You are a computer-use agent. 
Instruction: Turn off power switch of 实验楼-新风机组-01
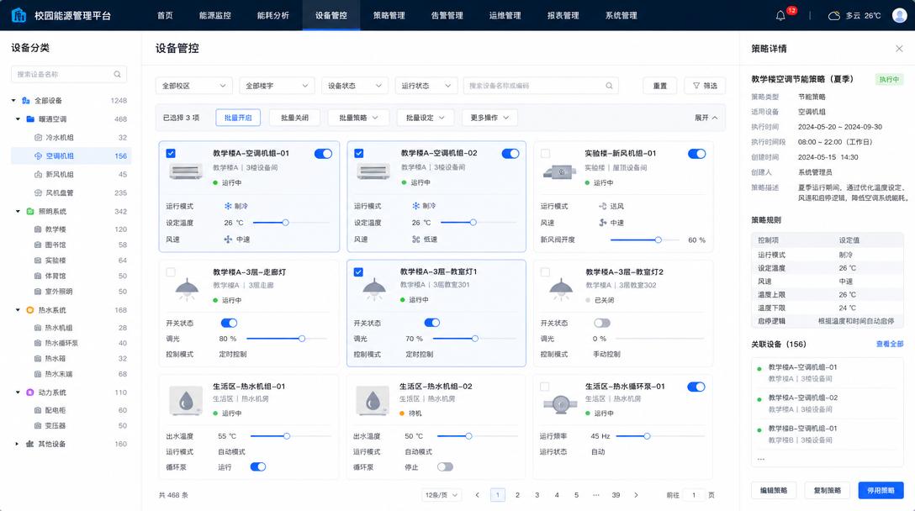click(x=696, y=154)
